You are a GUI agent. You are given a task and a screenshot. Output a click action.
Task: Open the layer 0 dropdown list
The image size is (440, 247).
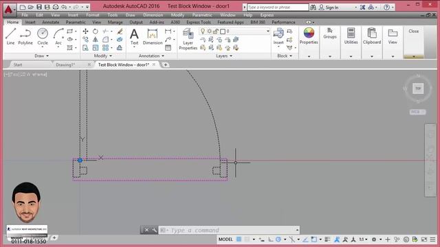(267, 31)
